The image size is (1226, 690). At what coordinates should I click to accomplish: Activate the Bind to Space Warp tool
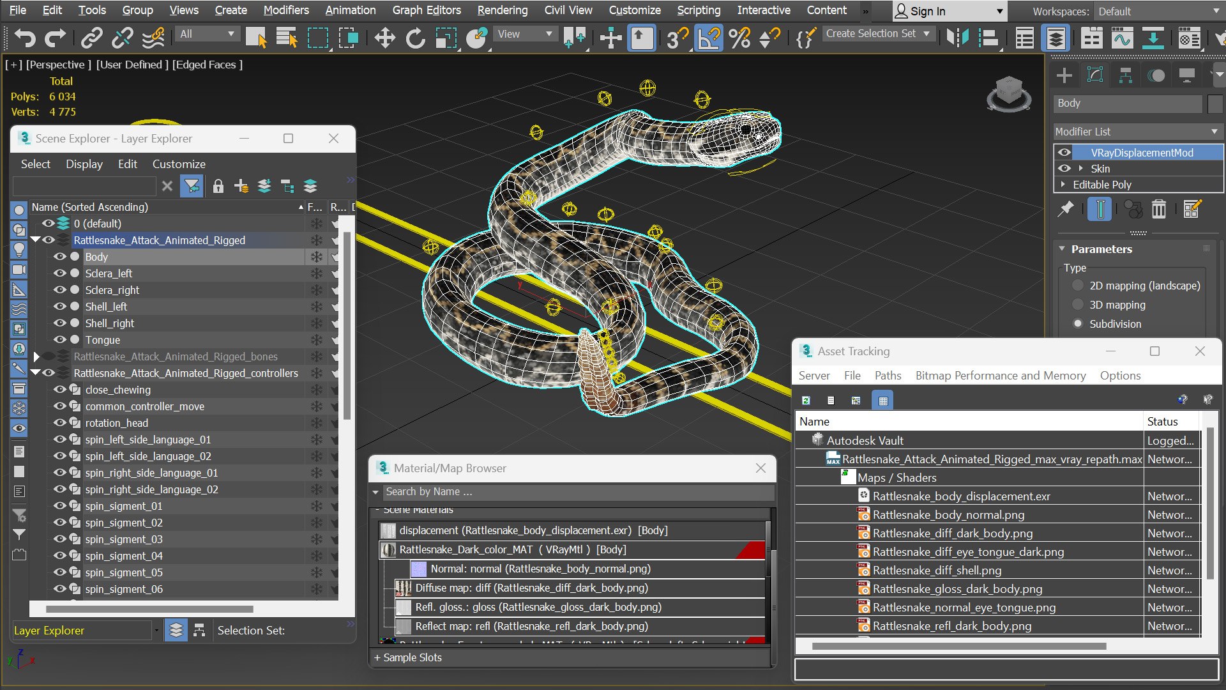point(153,38)
